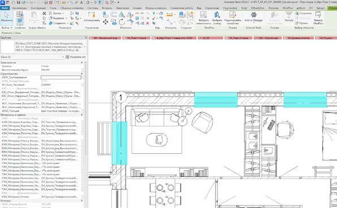Select the Align tool

[105, 15]
